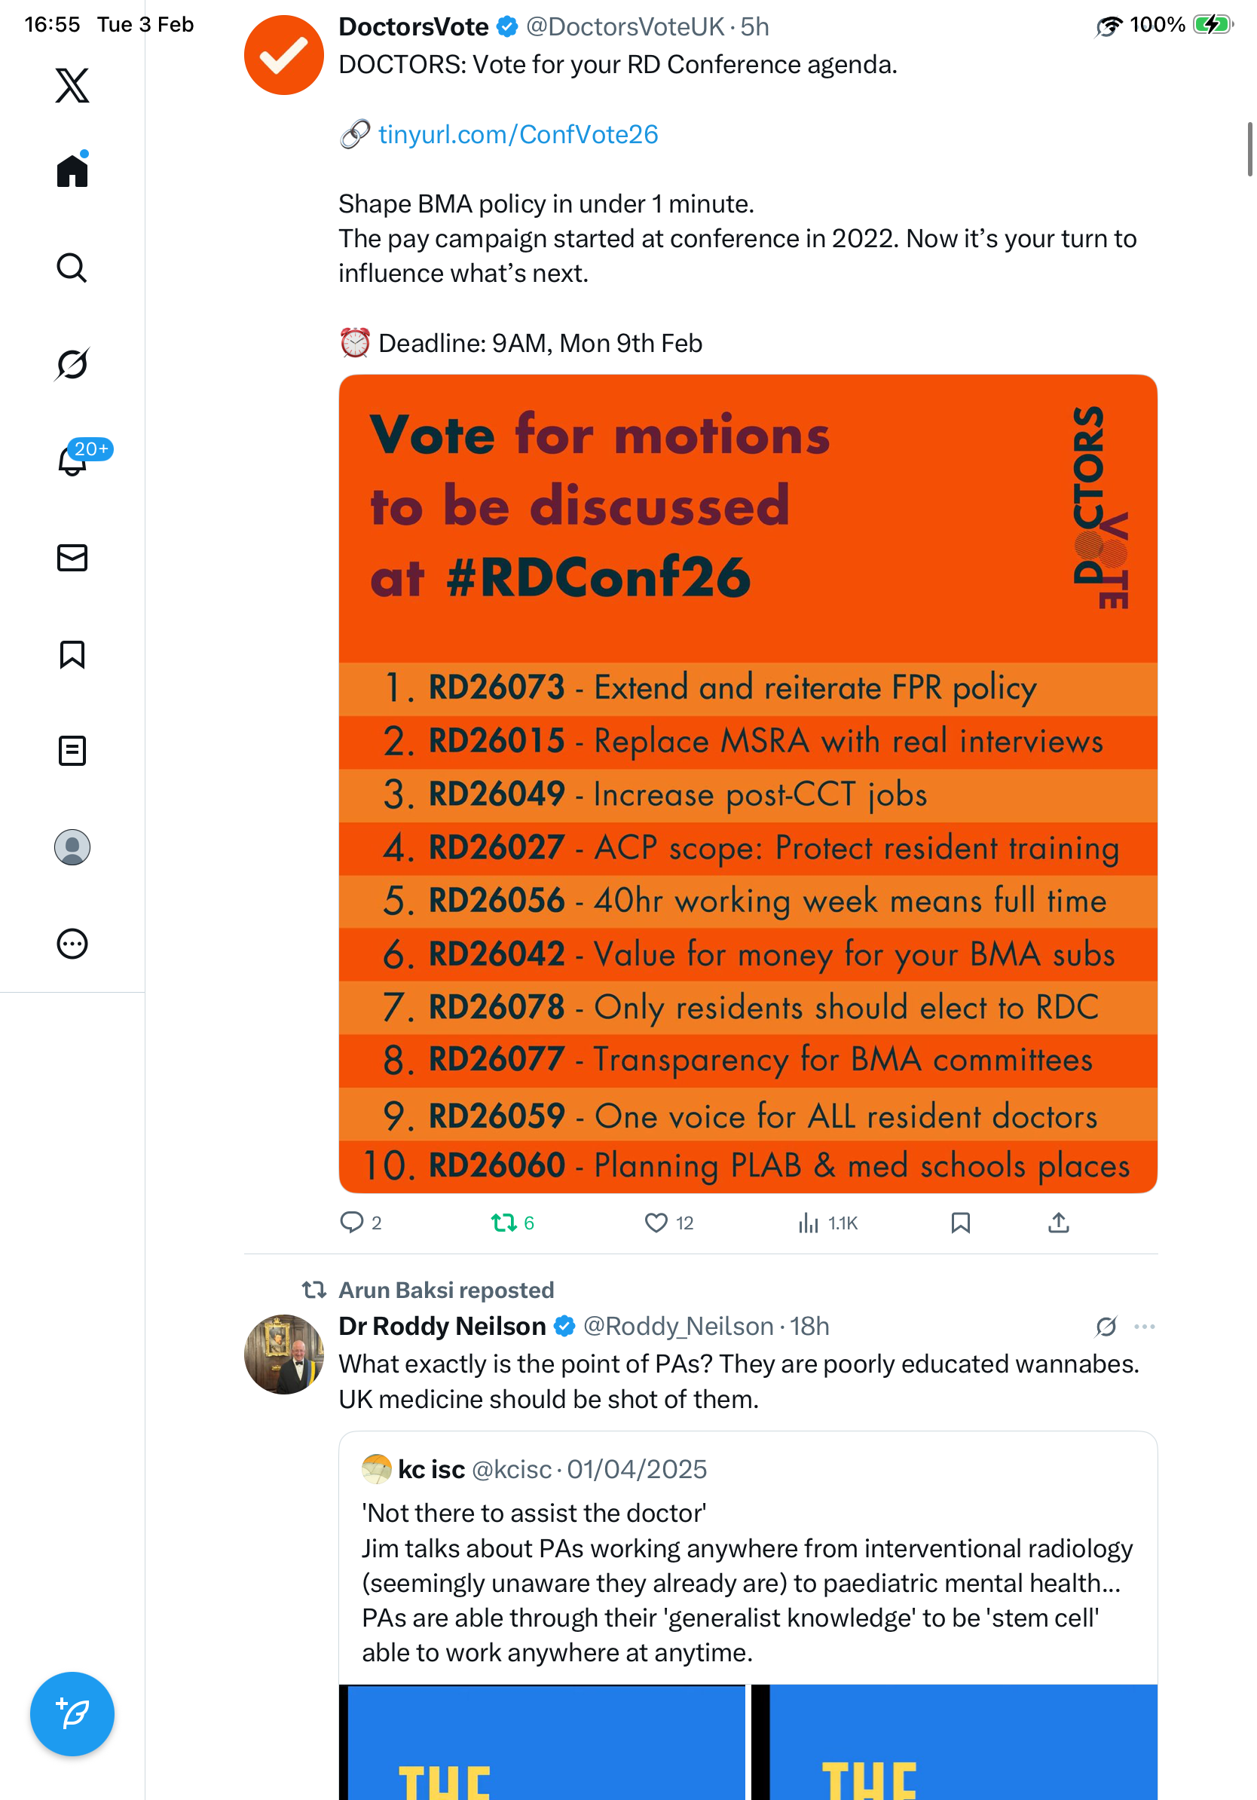
Task: Open the profile avatar in sidebar
Action: coord(72,847)
